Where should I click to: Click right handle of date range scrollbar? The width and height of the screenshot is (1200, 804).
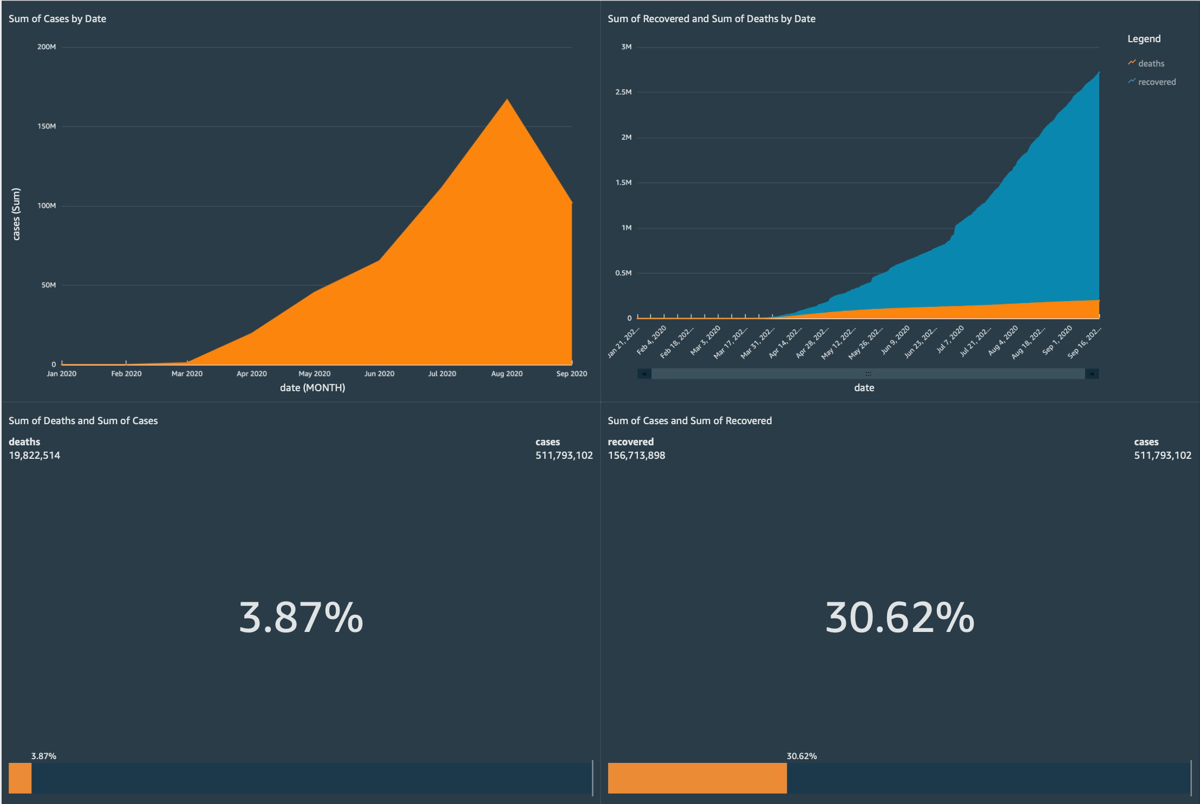pos(1092,374)
